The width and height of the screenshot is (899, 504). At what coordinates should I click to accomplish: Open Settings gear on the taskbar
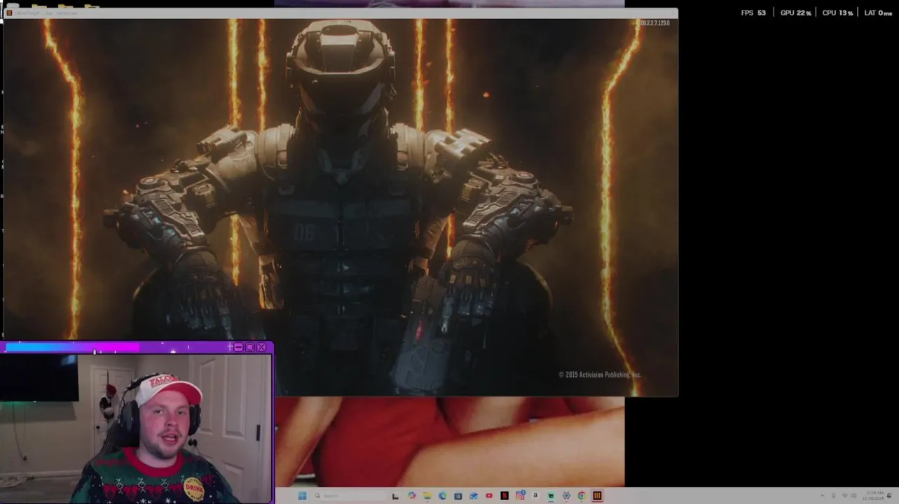coord(566,496)
